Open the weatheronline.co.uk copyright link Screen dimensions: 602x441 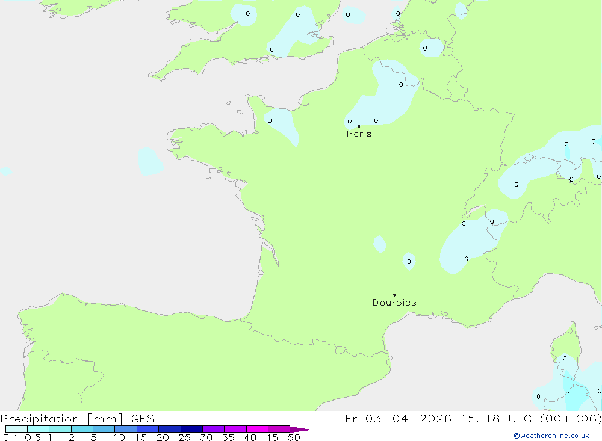[x=551, y=436]
